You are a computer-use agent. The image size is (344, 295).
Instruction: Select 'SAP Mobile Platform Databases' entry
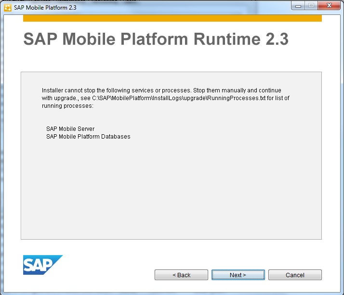[88, 137]
